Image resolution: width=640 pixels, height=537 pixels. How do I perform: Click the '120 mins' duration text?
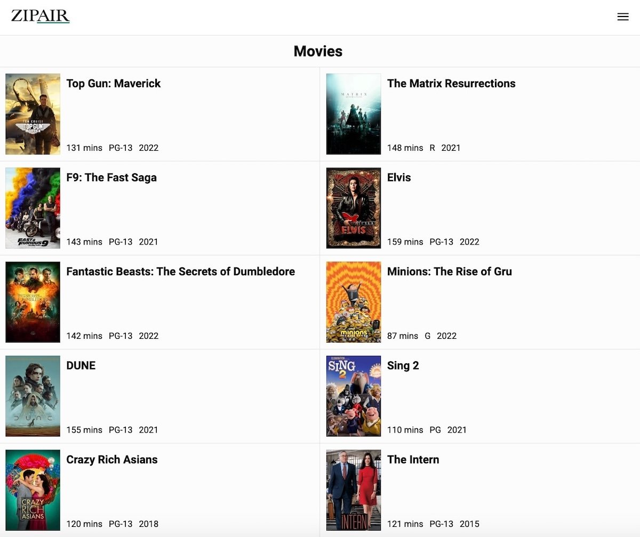point(84,524)
